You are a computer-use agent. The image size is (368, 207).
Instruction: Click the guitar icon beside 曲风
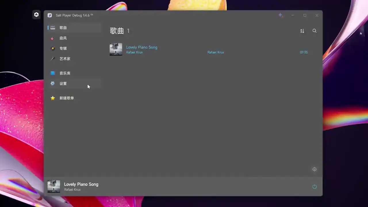coord(52,38)
